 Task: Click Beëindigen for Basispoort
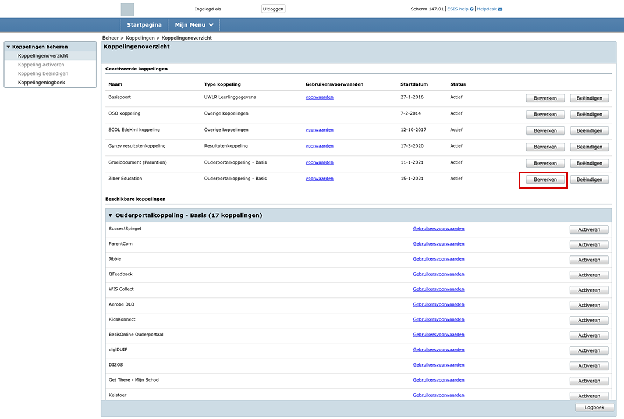click(x=590, y=98)
